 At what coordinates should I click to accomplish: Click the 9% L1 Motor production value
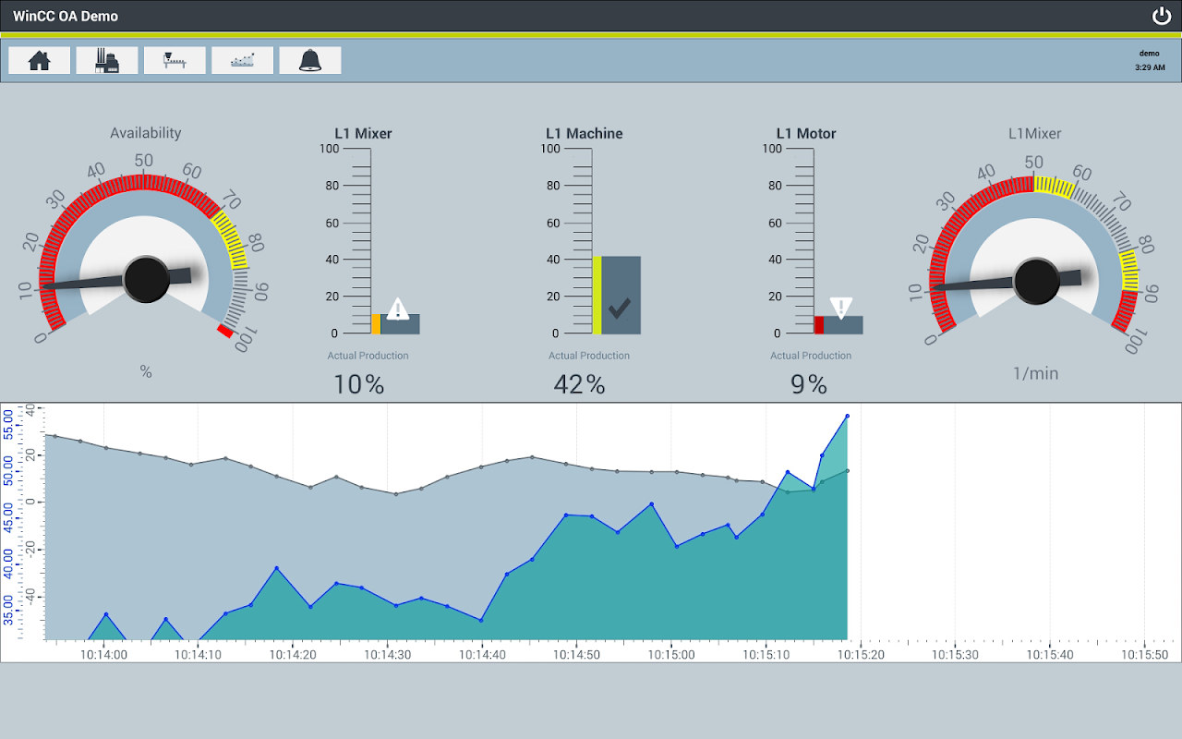[809, 385]
